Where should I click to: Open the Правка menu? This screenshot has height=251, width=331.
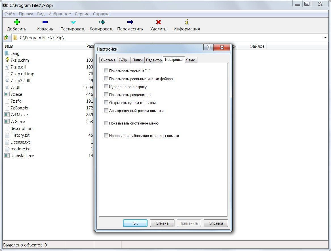(x=26, y=14)
